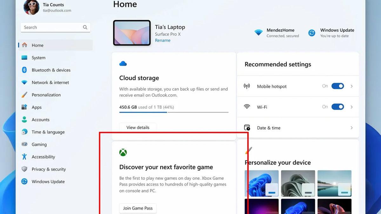Turn off the Mobile hotspot toggle

[338, 86]
